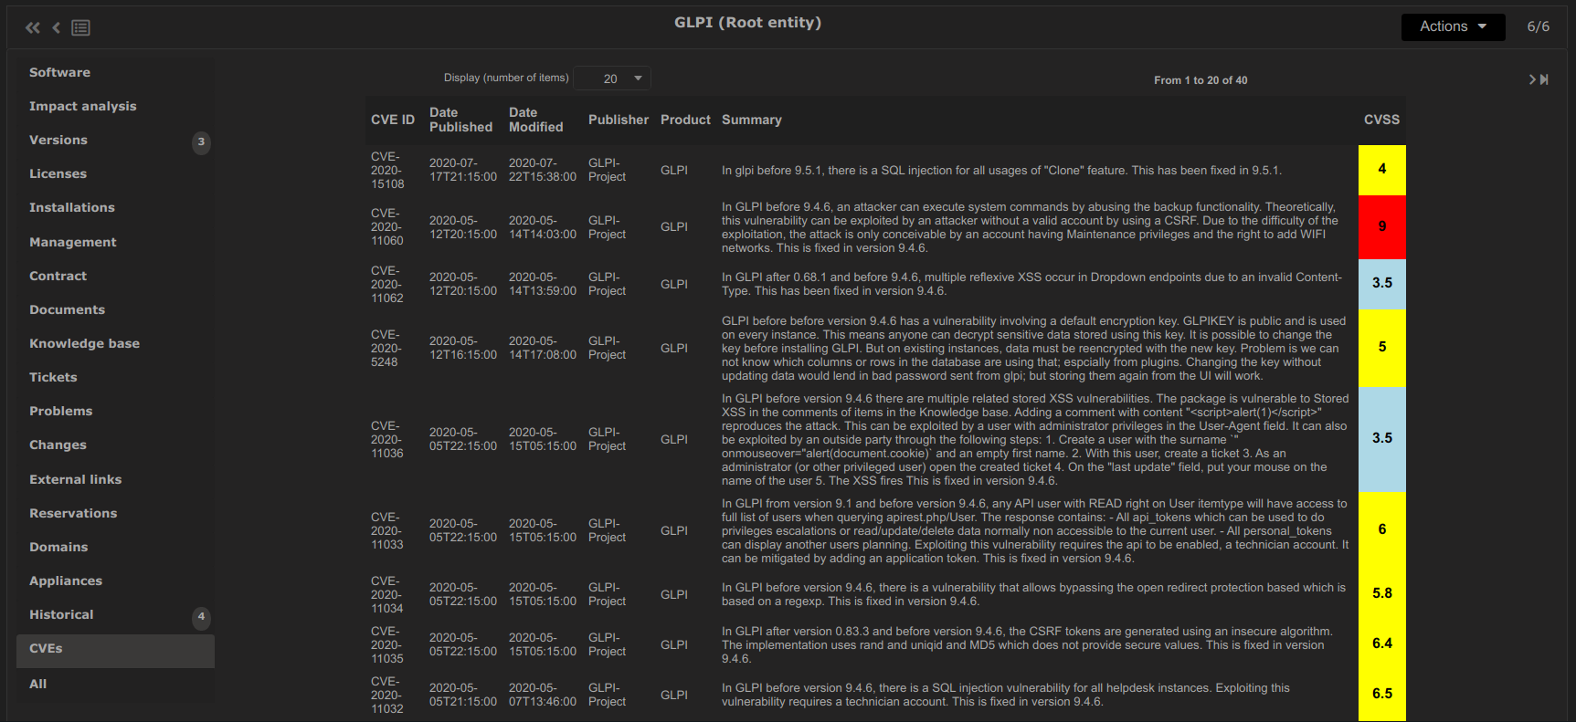1576x722 pixels.
Task: Click the Publisher column header
Action: pos(619,120)
